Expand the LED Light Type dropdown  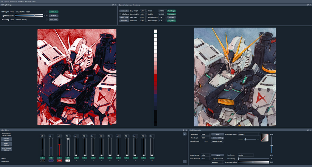pos(31,12)
